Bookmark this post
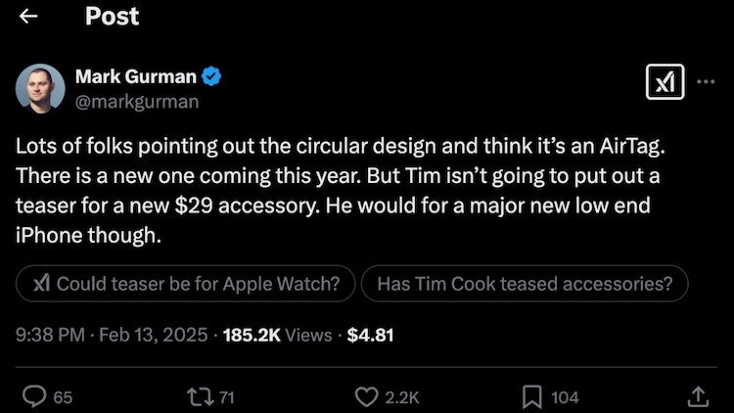Image resolution: width=734 pixels, height=413 pixels. (533, 396)
